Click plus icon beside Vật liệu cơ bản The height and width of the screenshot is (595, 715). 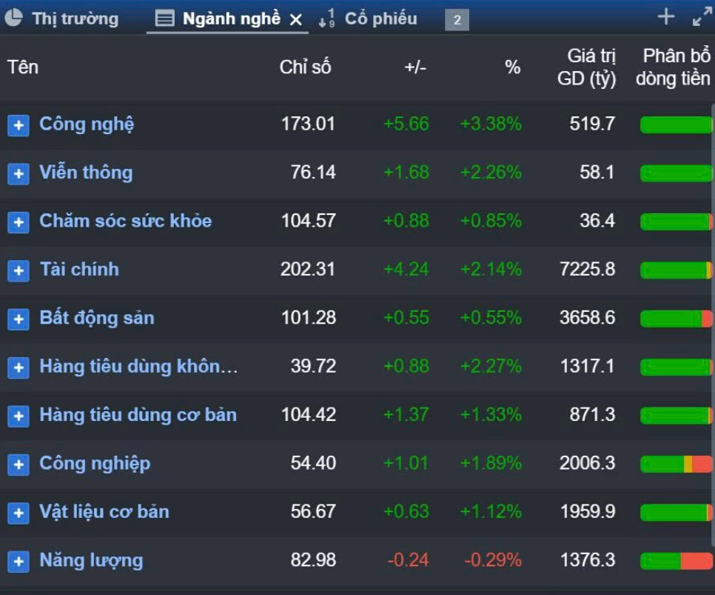point(19,513)
